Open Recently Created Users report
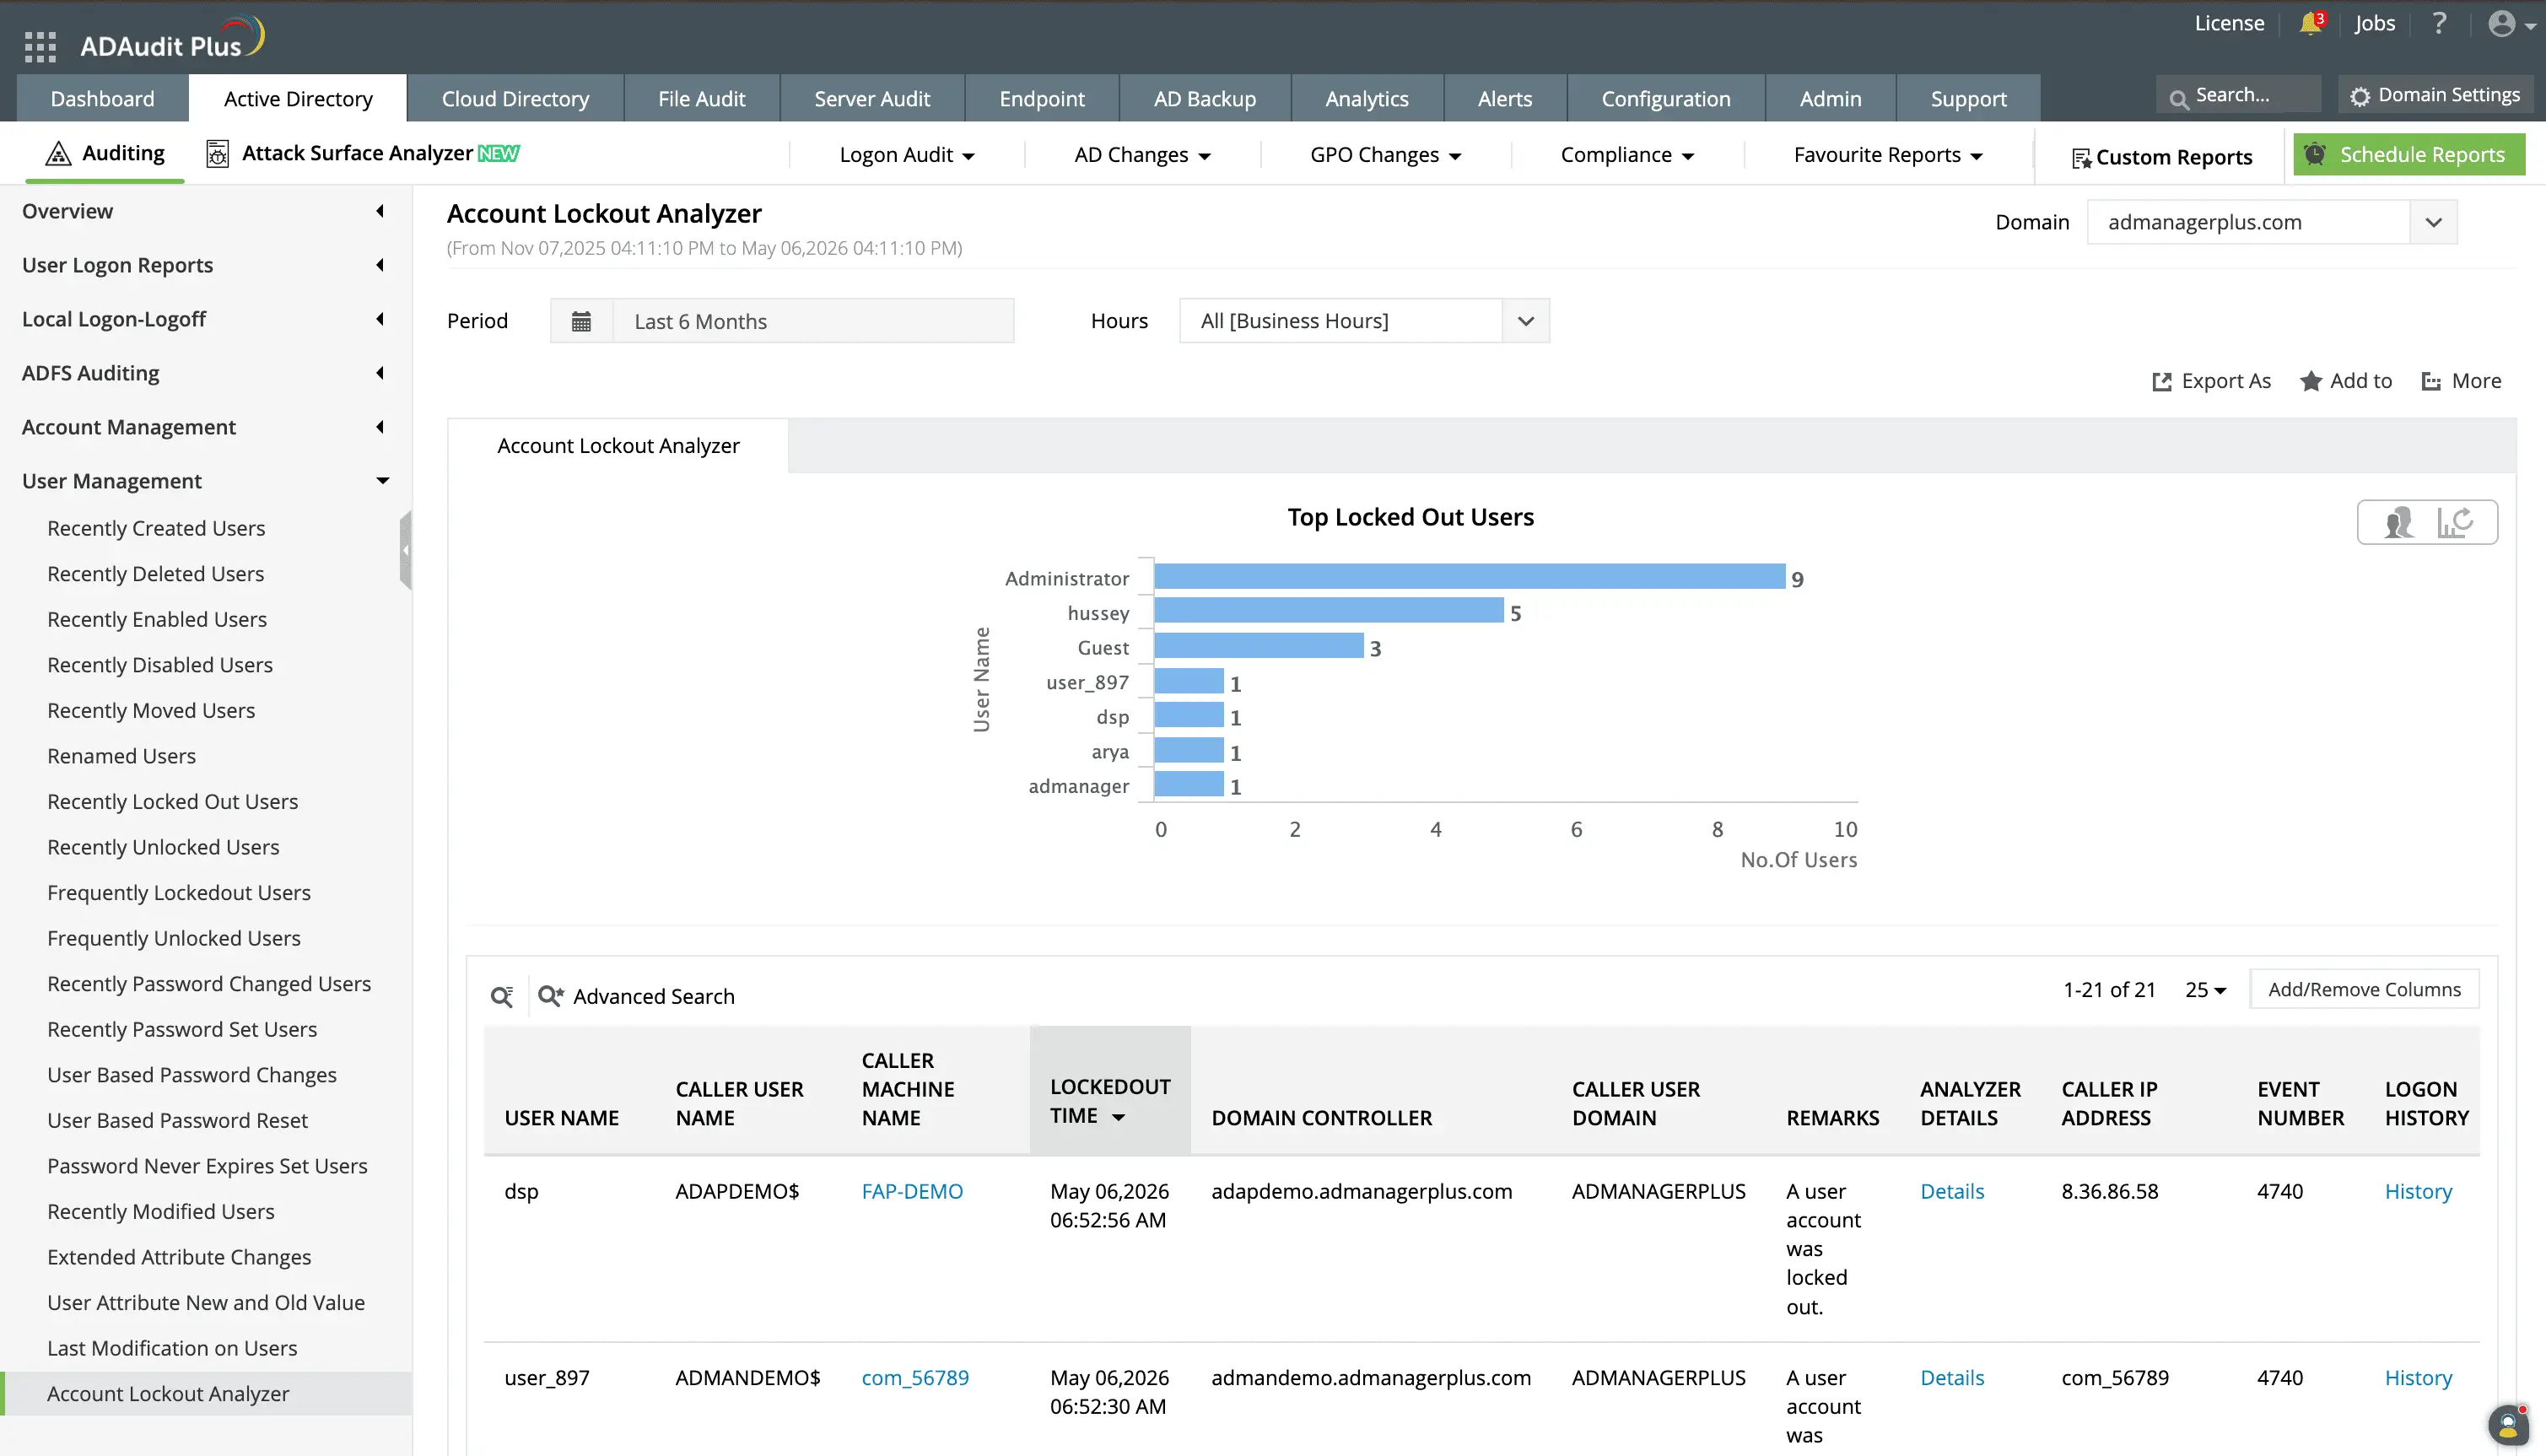The height and width of the screenshot is (1456, 2546). [x=156, y=528]
